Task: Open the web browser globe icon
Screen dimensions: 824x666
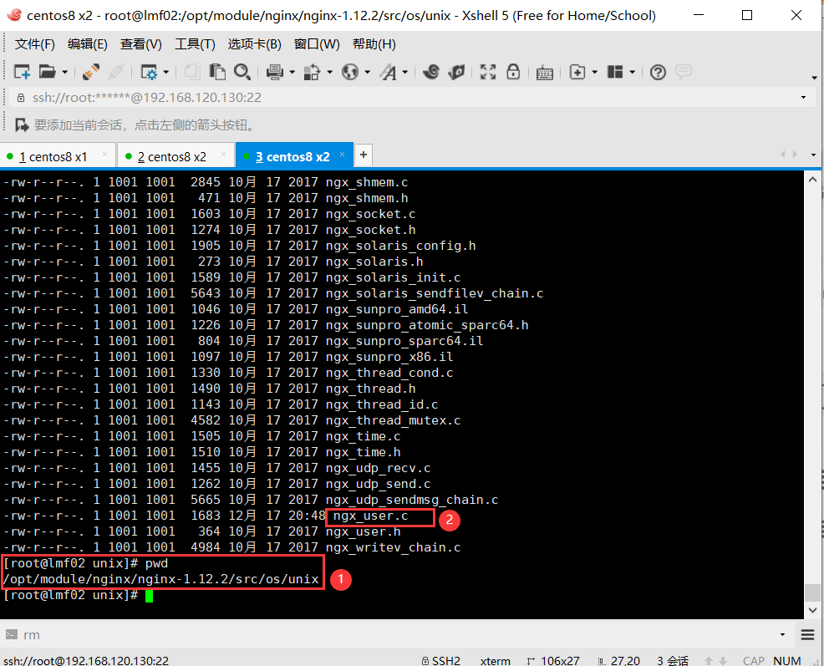Action: [351, 72]
